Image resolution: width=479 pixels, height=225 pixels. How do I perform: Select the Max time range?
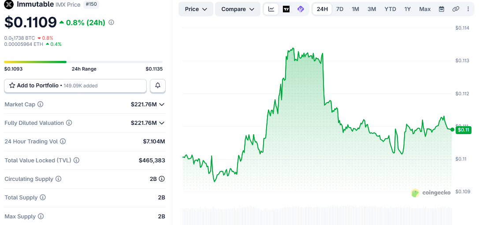[x=425, y=9]
